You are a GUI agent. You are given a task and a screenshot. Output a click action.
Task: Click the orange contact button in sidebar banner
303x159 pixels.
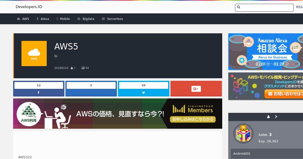tap(284, 94)
